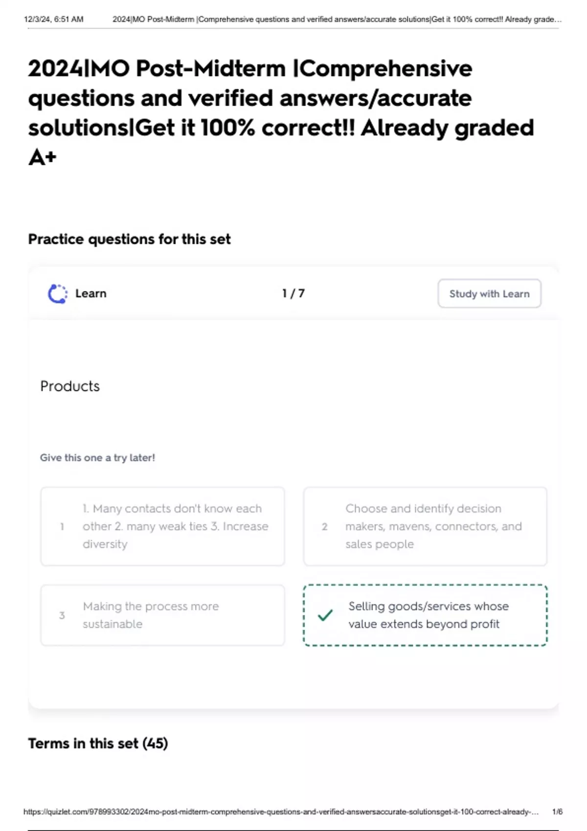
Task: Choose answer "Choose and identify decision makers"
Action: pyautogui.click(x=433, y=526)
